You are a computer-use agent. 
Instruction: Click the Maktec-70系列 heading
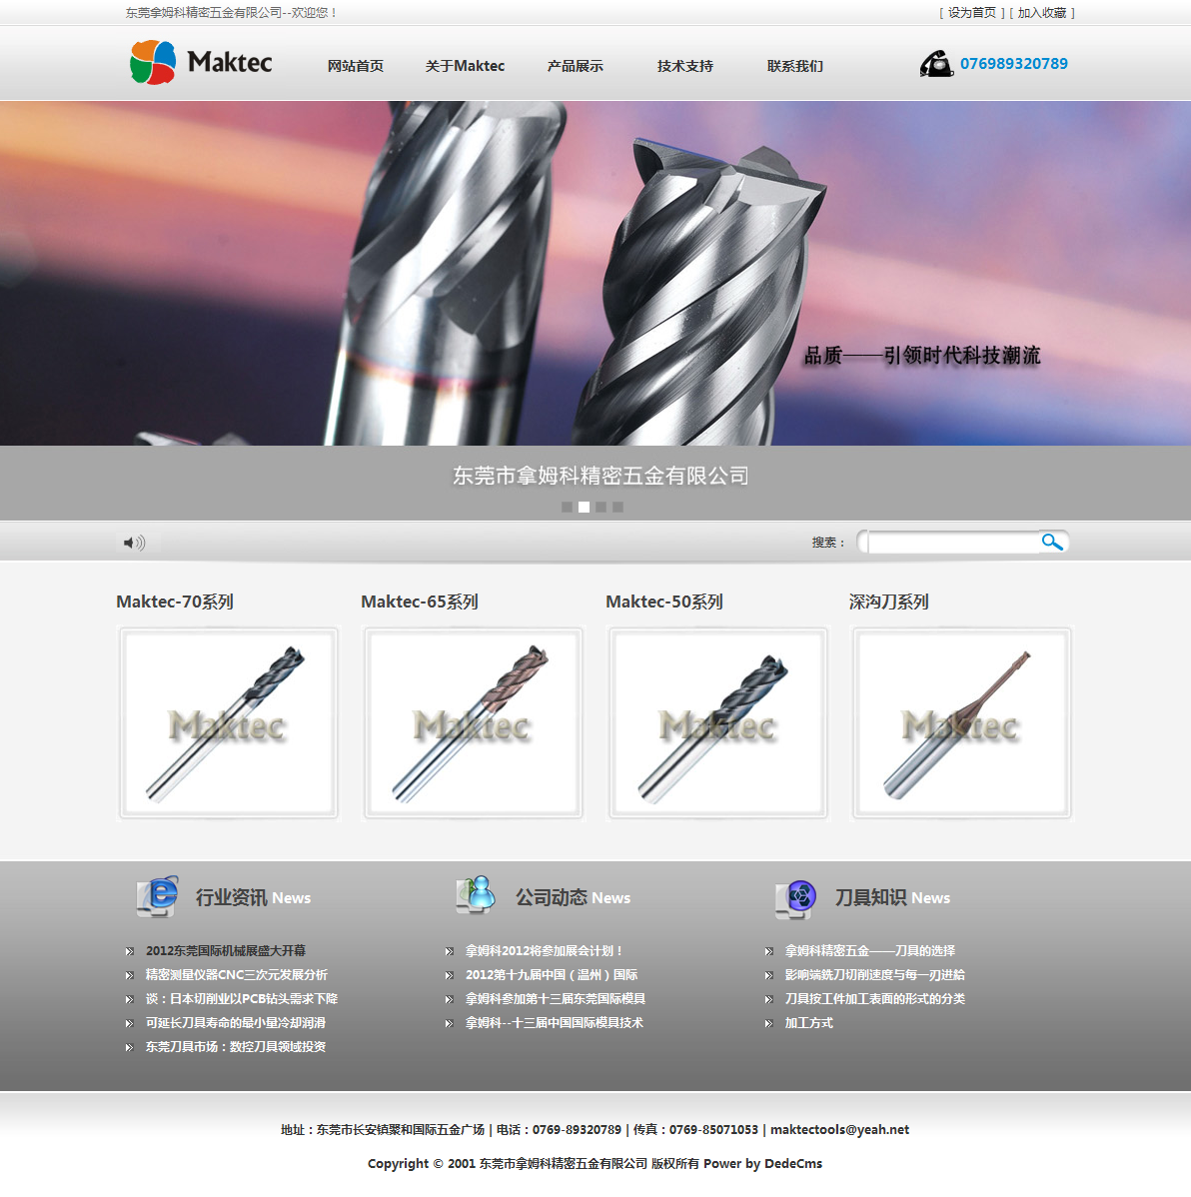[175, 601]
